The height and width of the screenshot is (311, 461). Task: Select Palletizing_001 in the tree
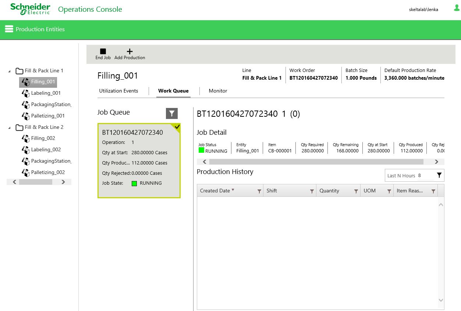pyautogui.click(x=48, y=116)
